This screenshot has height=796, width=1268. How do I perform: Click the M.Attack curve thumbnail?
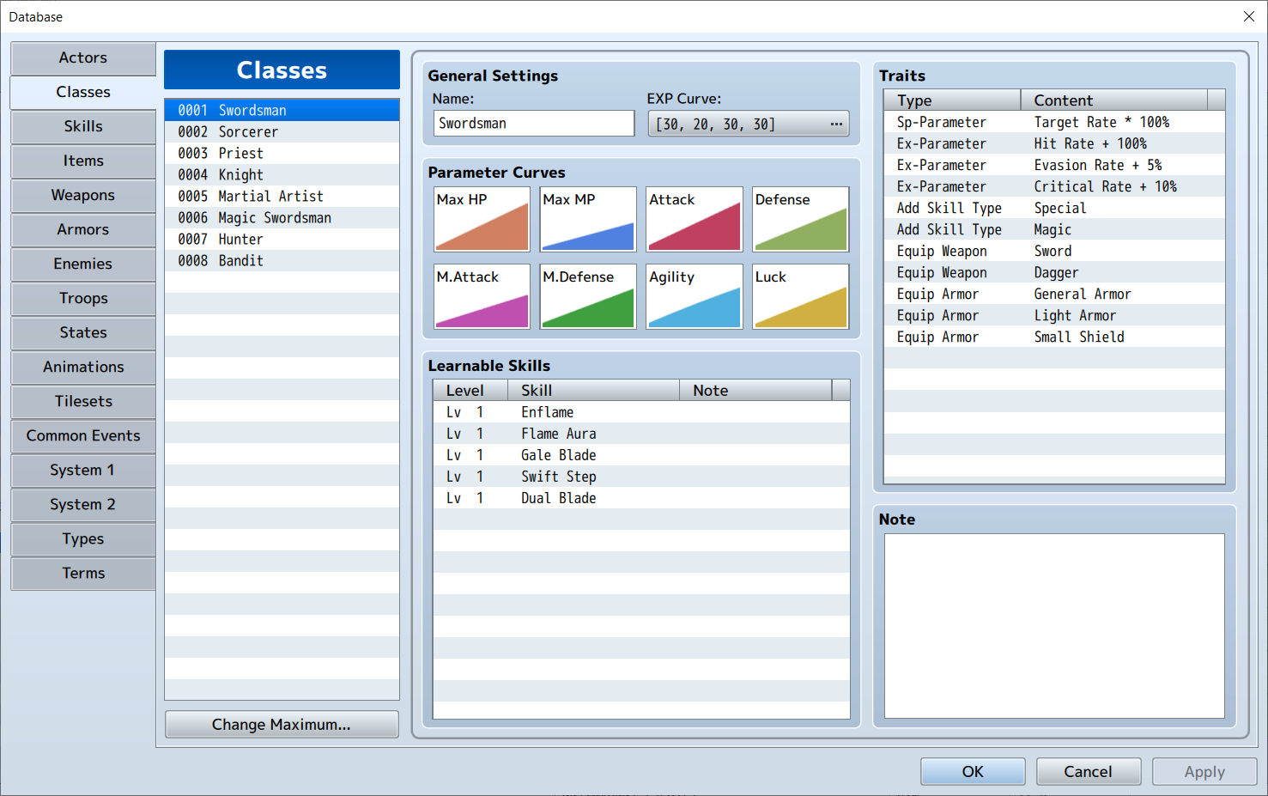pos(481,297)
